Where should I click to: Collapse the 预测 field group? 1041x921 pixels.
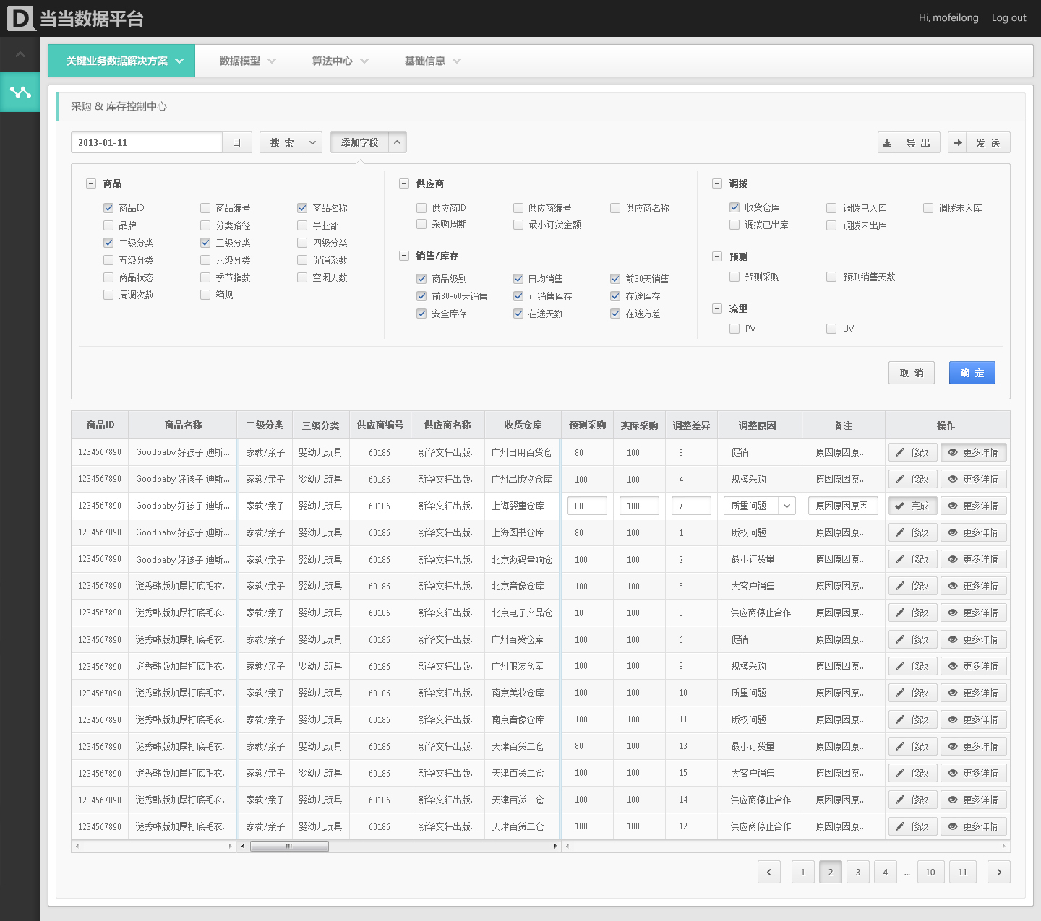(x=717, y=256)
